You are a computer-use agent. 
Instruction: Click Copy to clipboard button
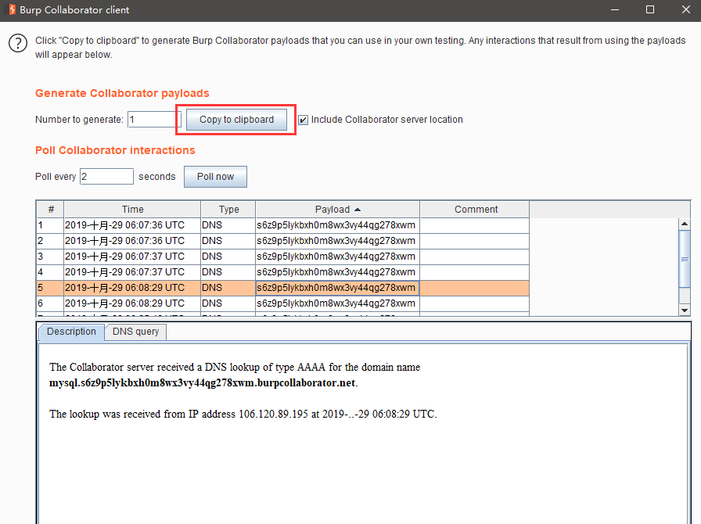coord(236,120)
